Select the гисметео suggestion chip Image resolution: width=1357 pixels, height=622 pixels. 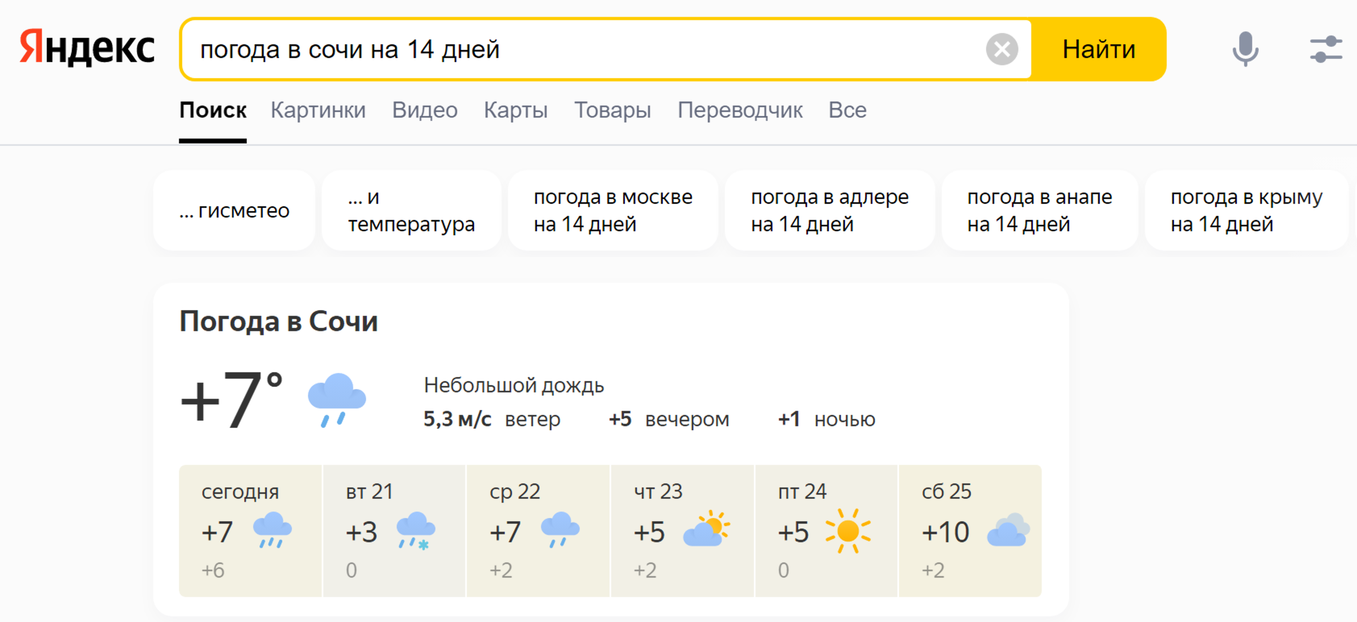234,211
